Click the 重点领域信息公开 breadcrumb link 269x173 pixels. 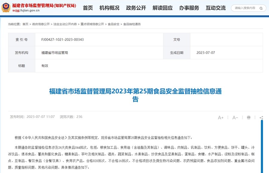click(92, 25)
